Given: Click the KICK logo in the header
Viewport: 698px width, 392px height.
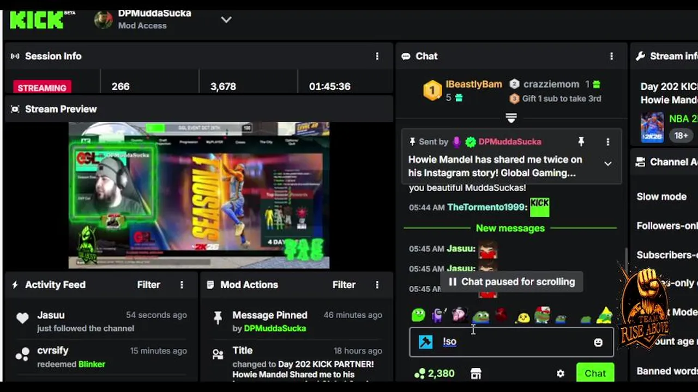Looking at the screenshot, I should [37, 20].
